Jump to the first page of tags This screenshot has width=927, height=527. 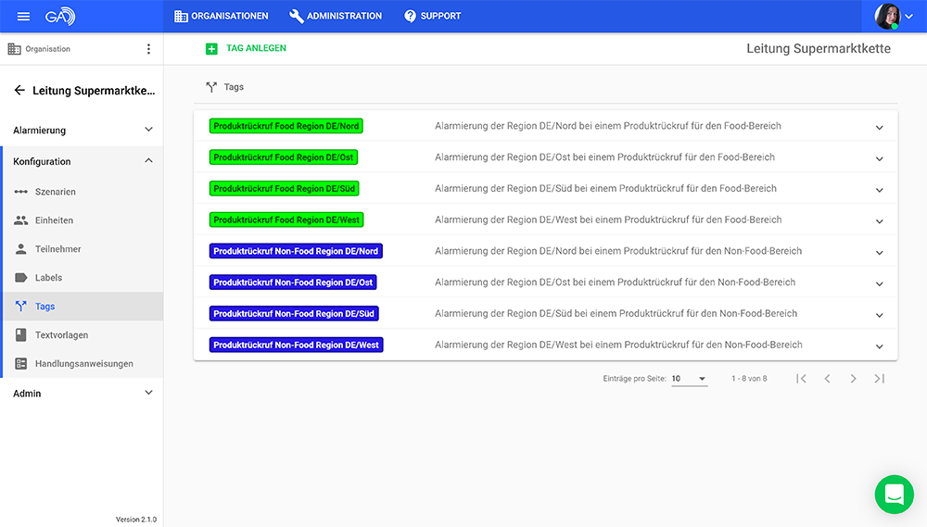(801, 379)
